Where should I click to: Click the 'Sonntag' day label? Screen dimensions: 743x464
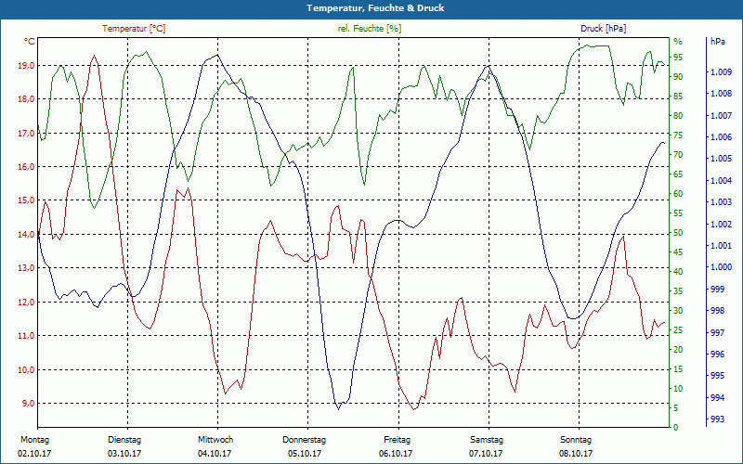[x=576, y=440]
